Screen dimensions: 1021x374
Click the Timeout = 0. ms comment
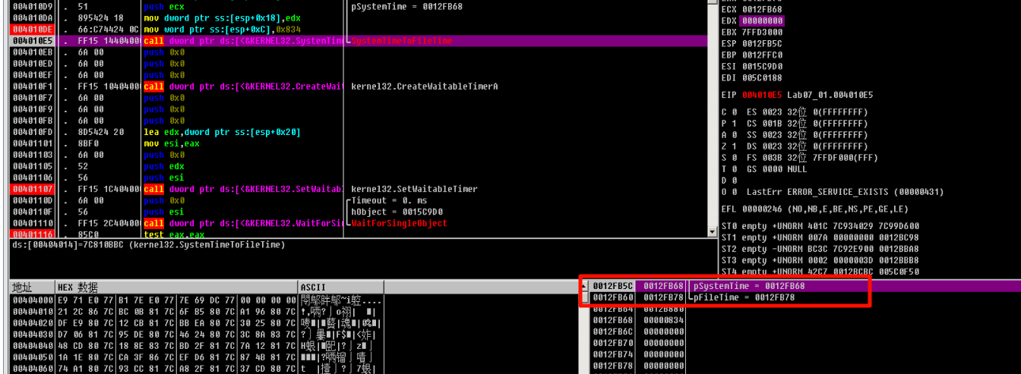(x=388, y=200)
